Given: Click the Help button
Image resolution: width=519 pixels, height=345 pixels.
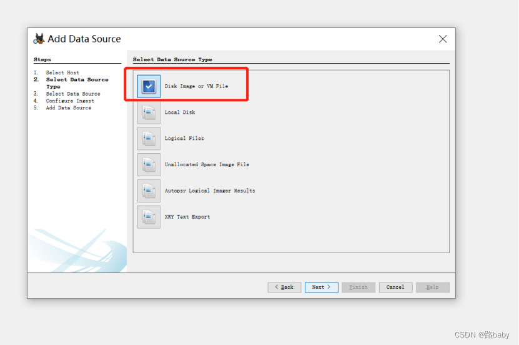Looking at the screenshot, I should click(433, 287).
